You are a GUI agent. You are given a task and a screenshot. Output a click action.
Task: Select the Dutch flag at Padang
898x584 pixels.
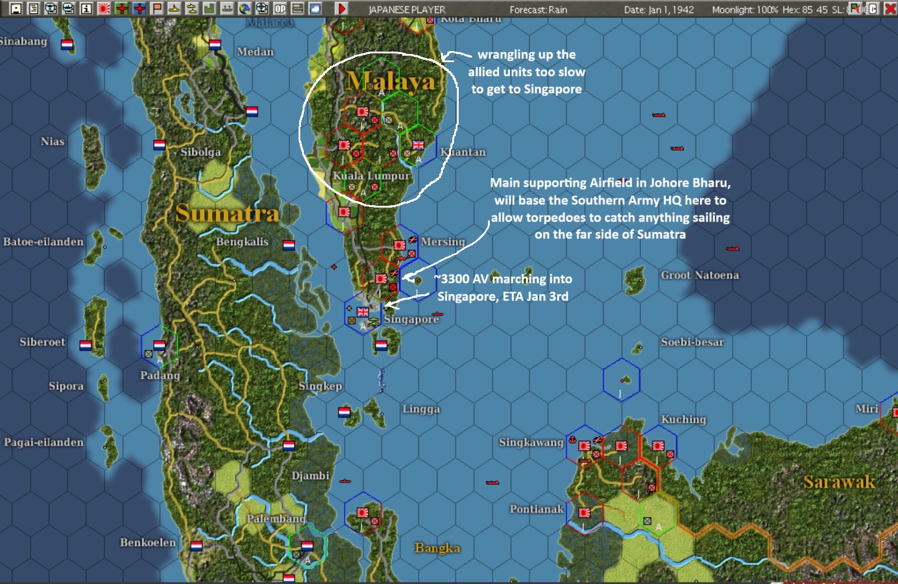159,345
